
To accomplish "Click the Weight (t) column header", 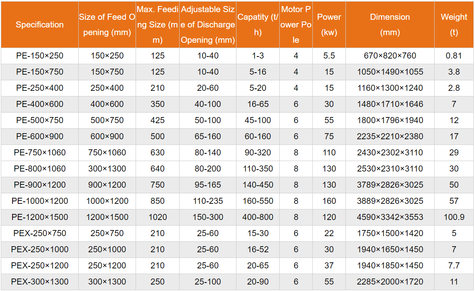I will click(x=454, y=25).
